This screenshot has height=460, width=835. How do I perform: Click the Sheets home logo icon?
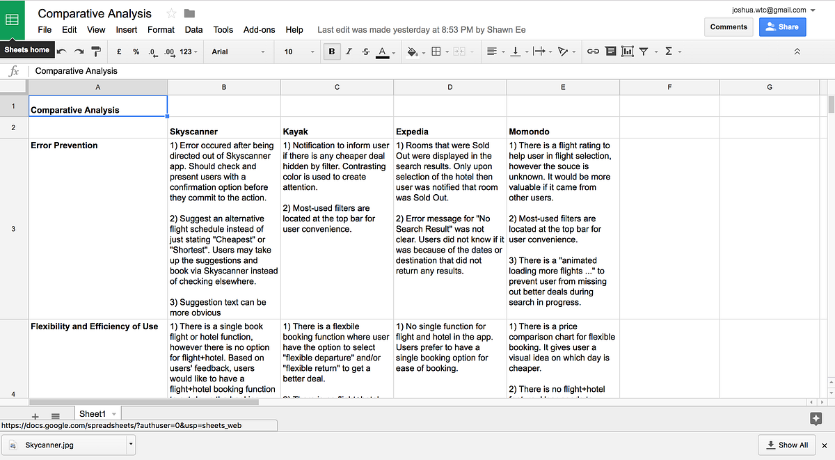13,19
